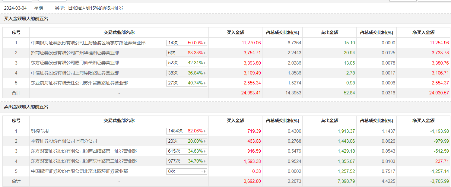Click 招商证券广州华穗路证券营业部 link
The image size is (451, 187).
(75, 53)
